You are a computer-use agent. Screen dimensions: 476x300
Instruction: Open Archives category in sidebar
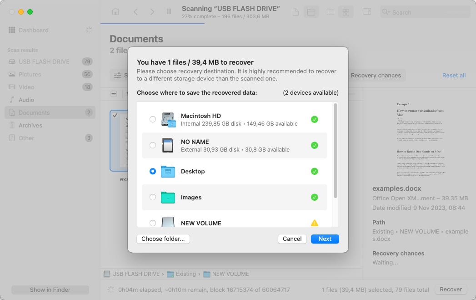click(30, 125)
